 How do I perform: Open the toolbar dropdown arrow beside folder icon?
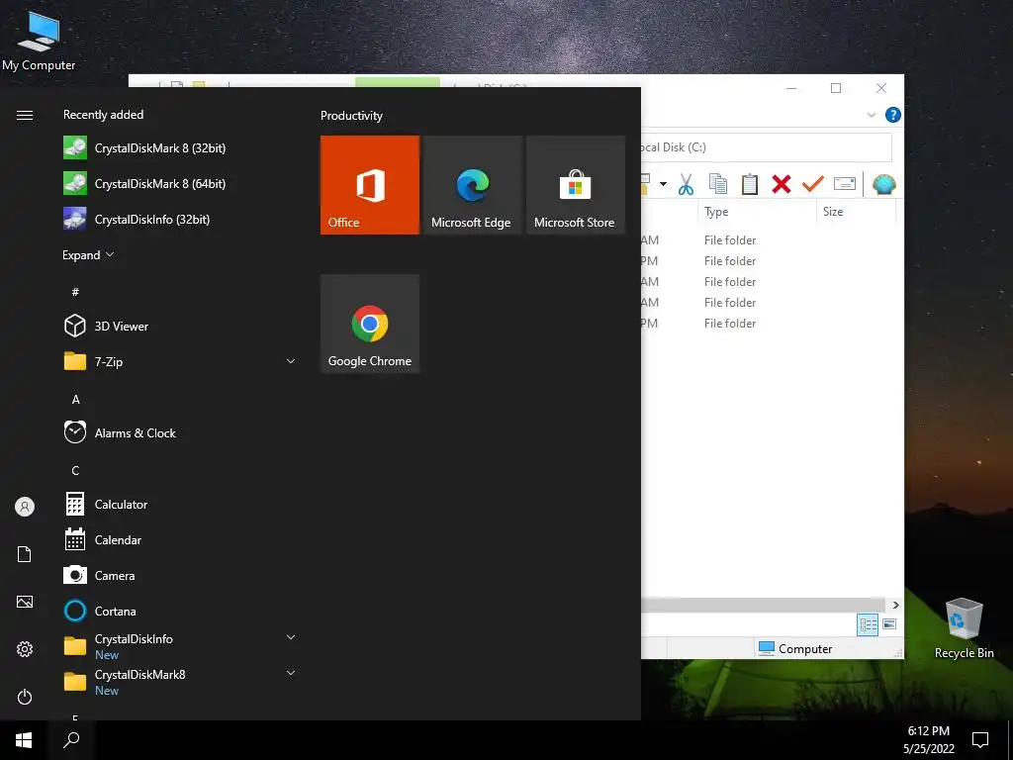[663, 184]
